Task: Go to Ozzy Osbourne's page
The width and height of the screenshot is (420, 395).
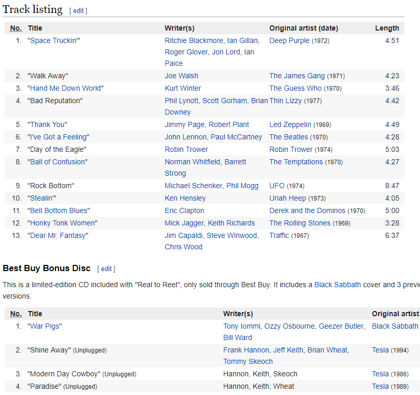Action: [289, 326]
